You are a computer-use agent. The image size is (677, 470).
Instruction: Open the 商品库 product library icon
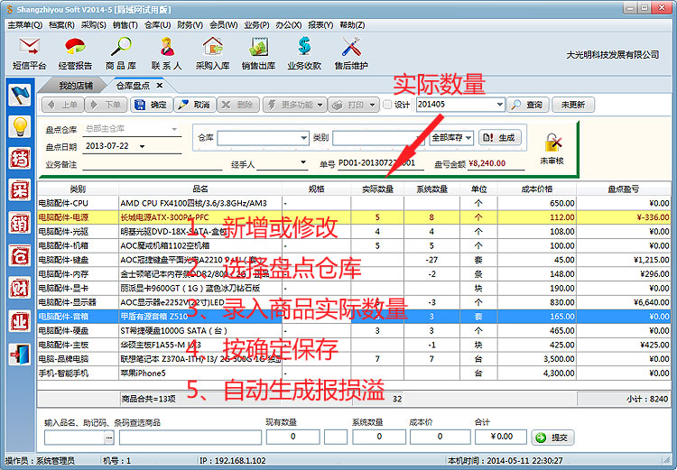[x=121, y=53]
